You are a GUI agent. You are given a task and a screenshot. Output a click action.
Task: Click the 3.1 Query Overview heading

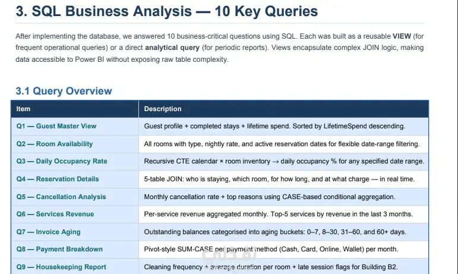64,91
